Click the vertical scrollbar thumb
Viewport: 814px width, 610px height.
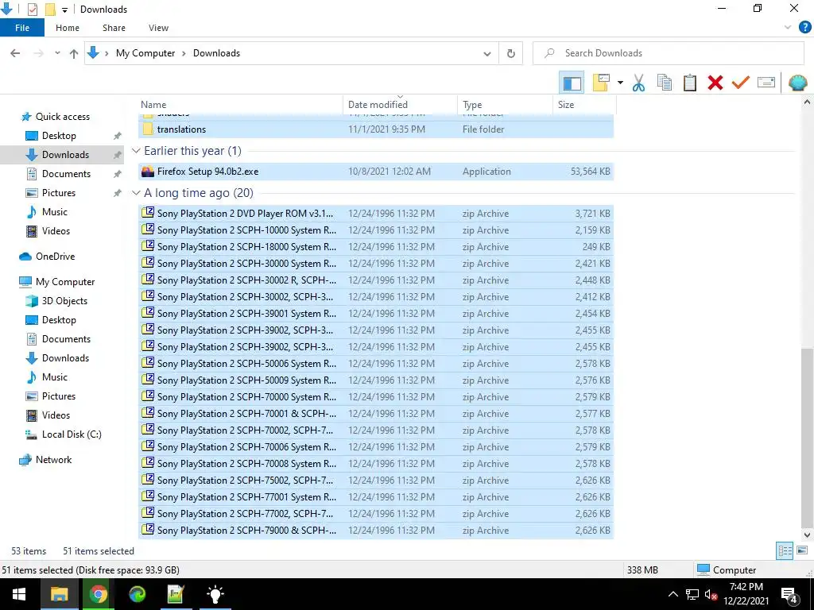coord(807,438)
